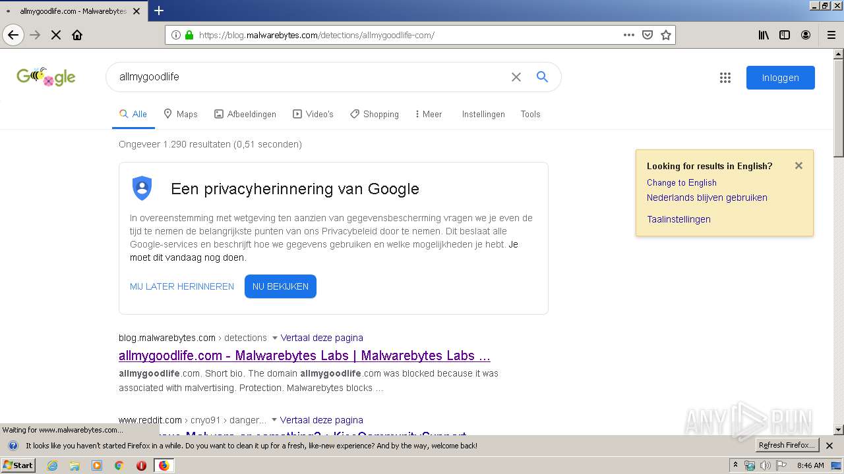This screenshot has height=474, width=844.
Task: Open the allmygoodlife.com Malwarebytes Labs result
Action: point(305,355)
